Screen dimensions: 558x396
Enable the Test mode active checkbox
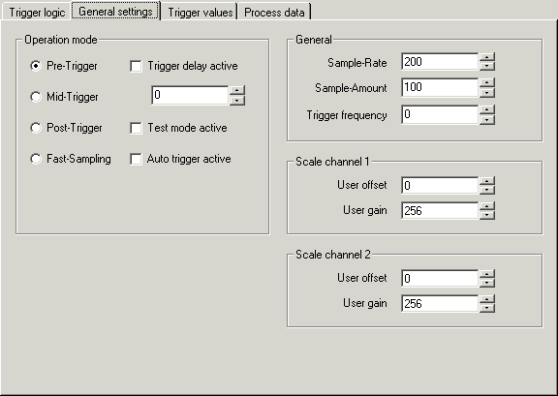pyautogui.click(x=136, y=128)
